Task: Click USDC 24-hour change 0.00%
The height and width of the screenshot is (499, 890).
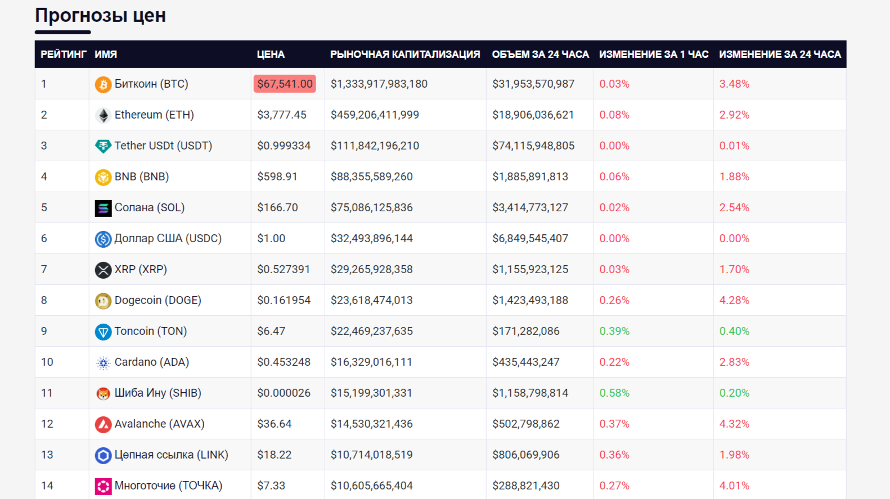Action: 734,238
